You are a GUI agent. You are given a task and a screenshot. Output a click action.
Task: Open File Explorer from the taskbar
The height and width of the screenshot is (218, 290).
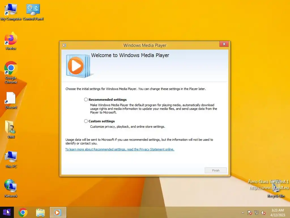40,212
